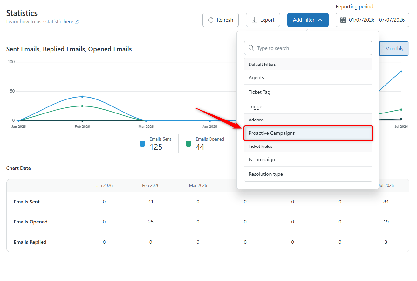Switch the chart to Monthly view
Viewport: 417px width, 281px height.
click(x=394, y=48)
